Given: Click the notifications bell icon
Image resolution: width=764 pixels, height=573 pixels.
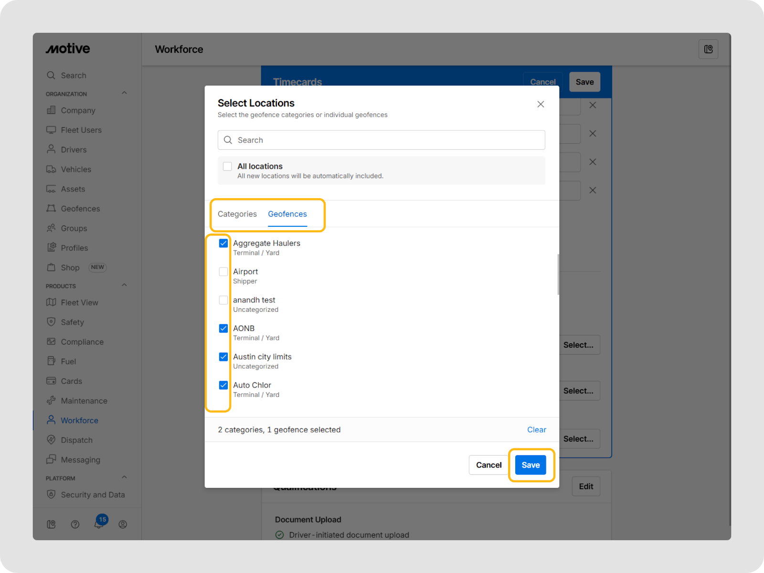Looking at the screenshot, I should coord(99,524).
